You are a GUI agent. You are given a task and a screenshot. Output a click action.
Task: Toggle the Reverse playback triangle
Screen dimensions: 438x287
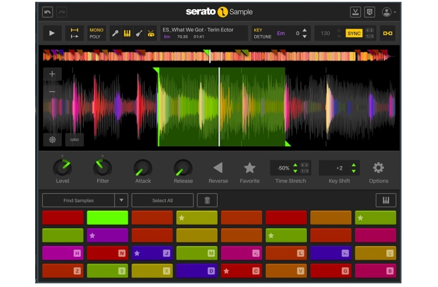218,168
